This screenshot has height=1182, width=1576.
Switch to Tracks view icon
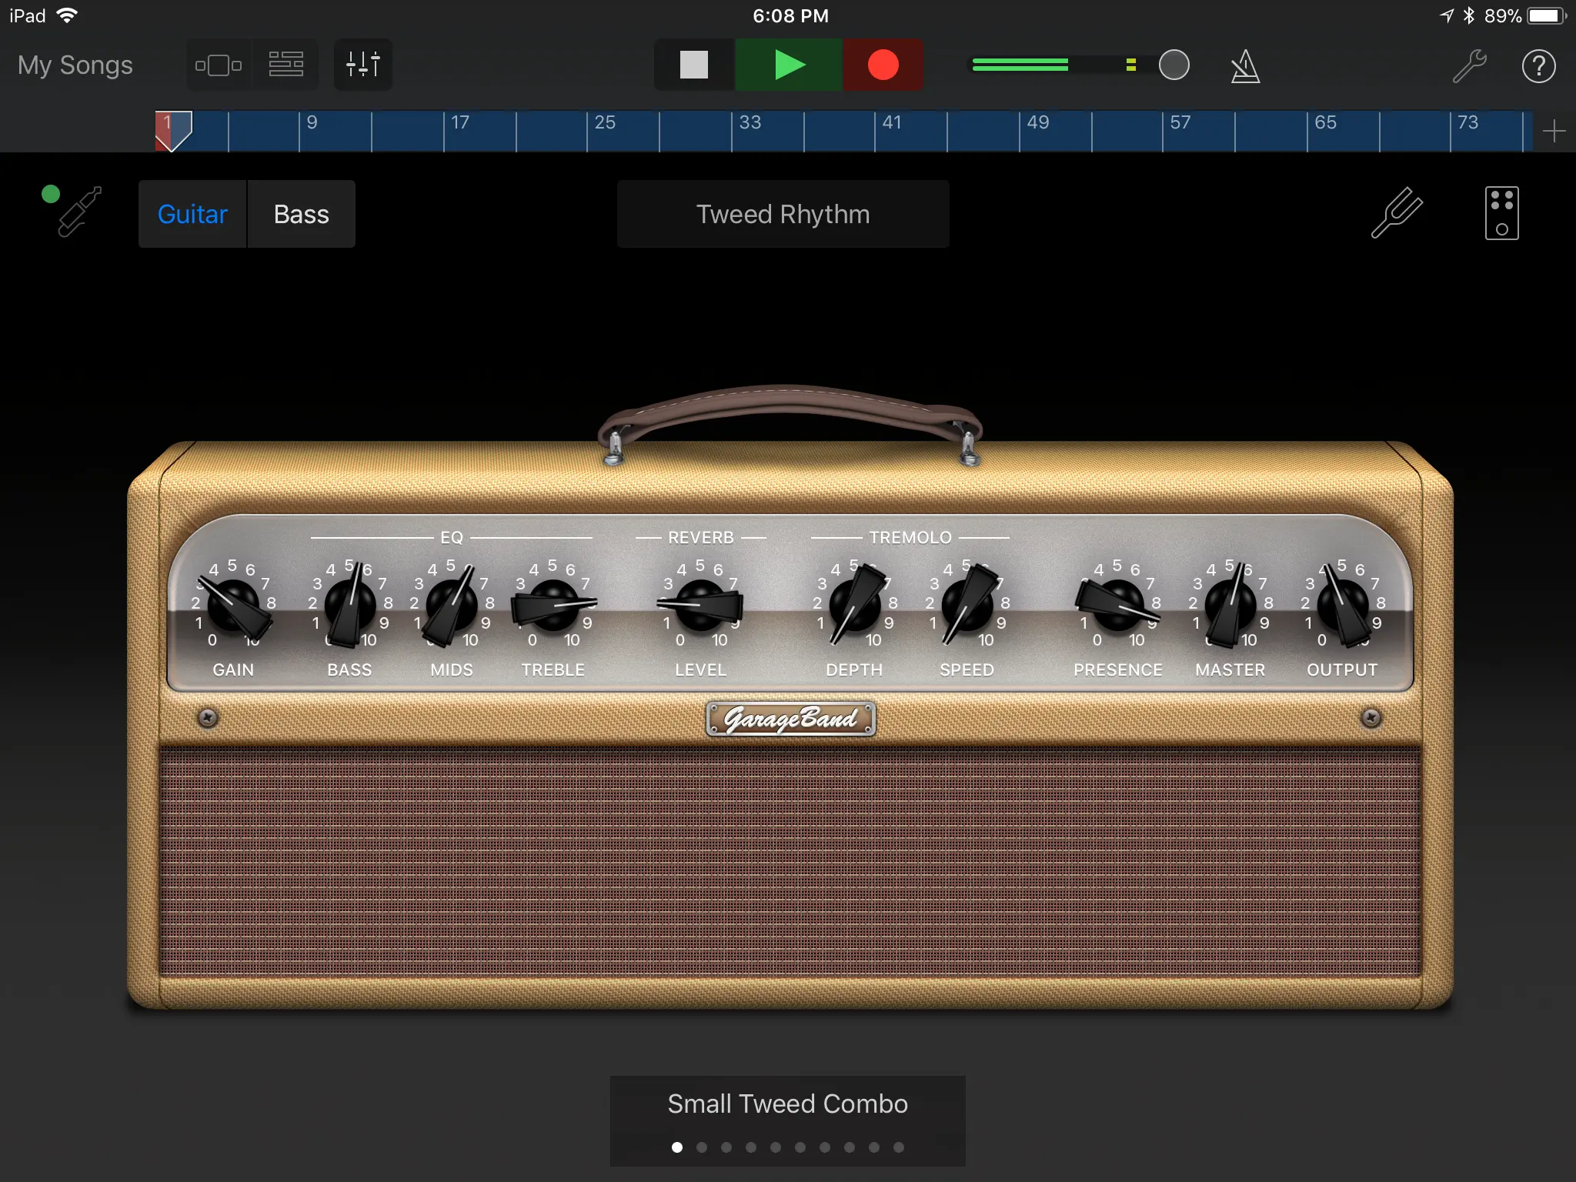[285, 65]
